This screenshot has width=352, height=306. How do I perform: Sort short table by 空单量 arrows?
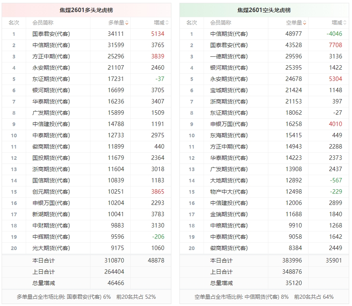tap(305, 23)
